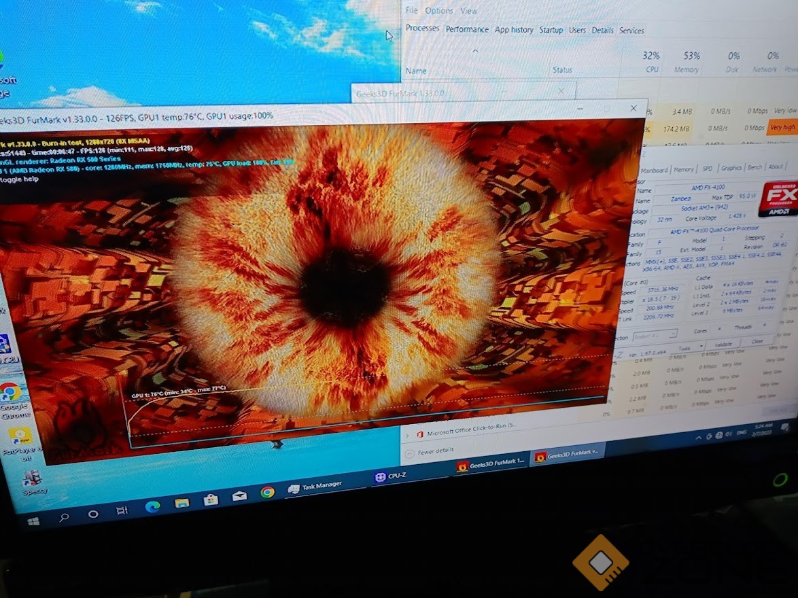
Task: Open Task Manager View menu
Action: (x=469, y=11)
